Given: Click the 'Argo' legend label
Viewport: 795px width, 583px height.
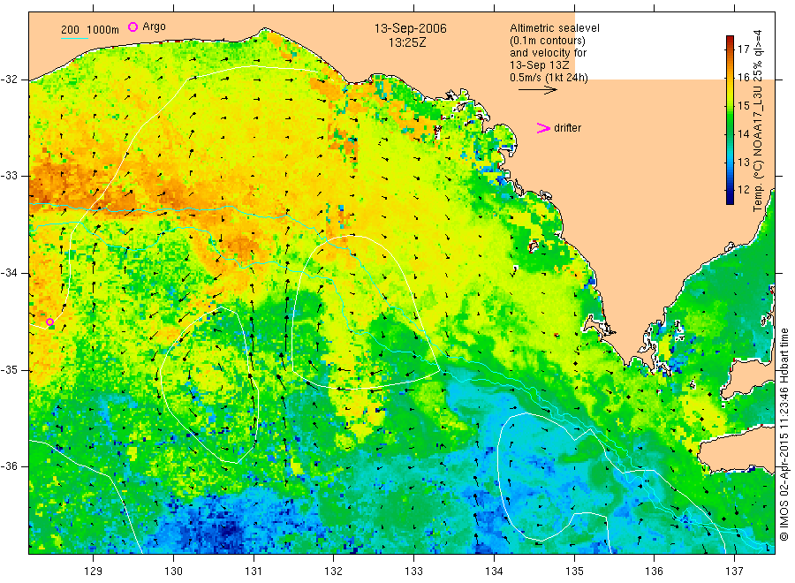Looking at the screenshot, I should [x=154, y=26].
